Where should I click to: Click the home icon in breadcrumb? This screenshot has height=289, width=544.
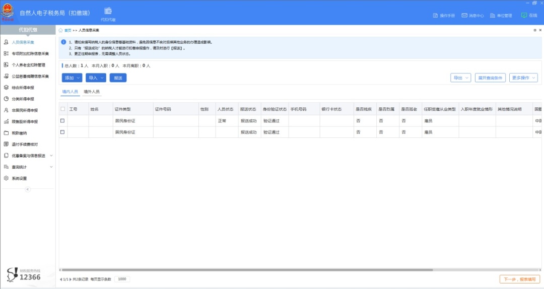click(x=61, y=30)
